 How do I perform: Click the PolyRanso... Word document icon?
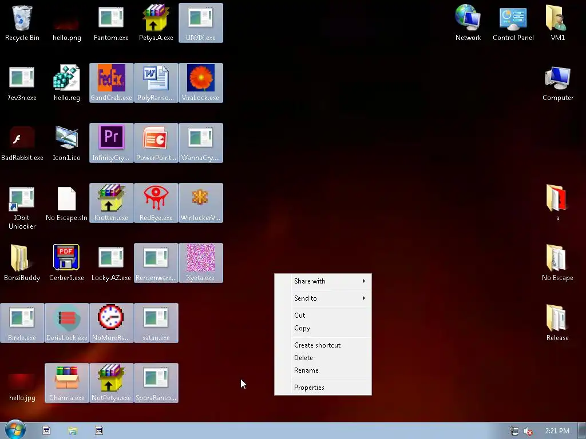(x=156, y=83)
